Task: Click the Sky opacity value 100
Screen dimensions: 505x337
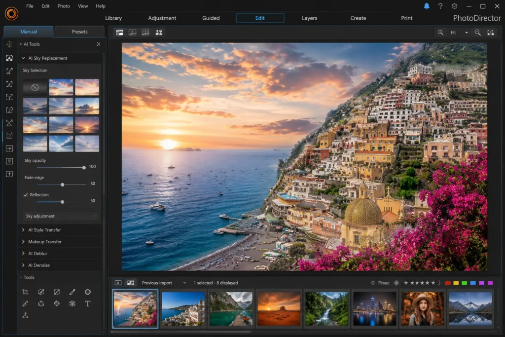Action: tap(92, 166)
